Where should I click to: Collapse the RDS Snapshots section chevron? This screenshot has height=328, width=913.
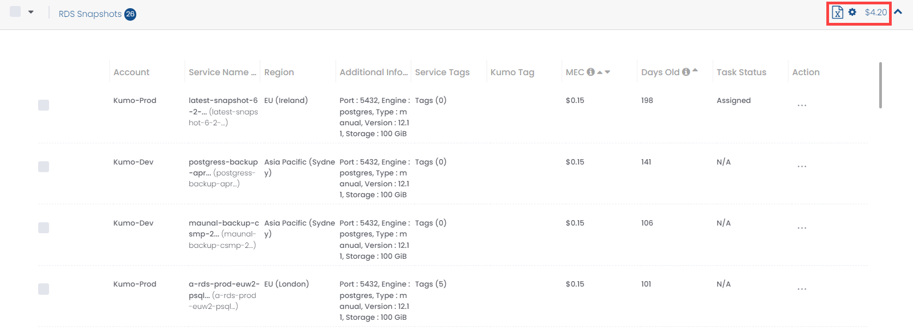coord(898,12)
